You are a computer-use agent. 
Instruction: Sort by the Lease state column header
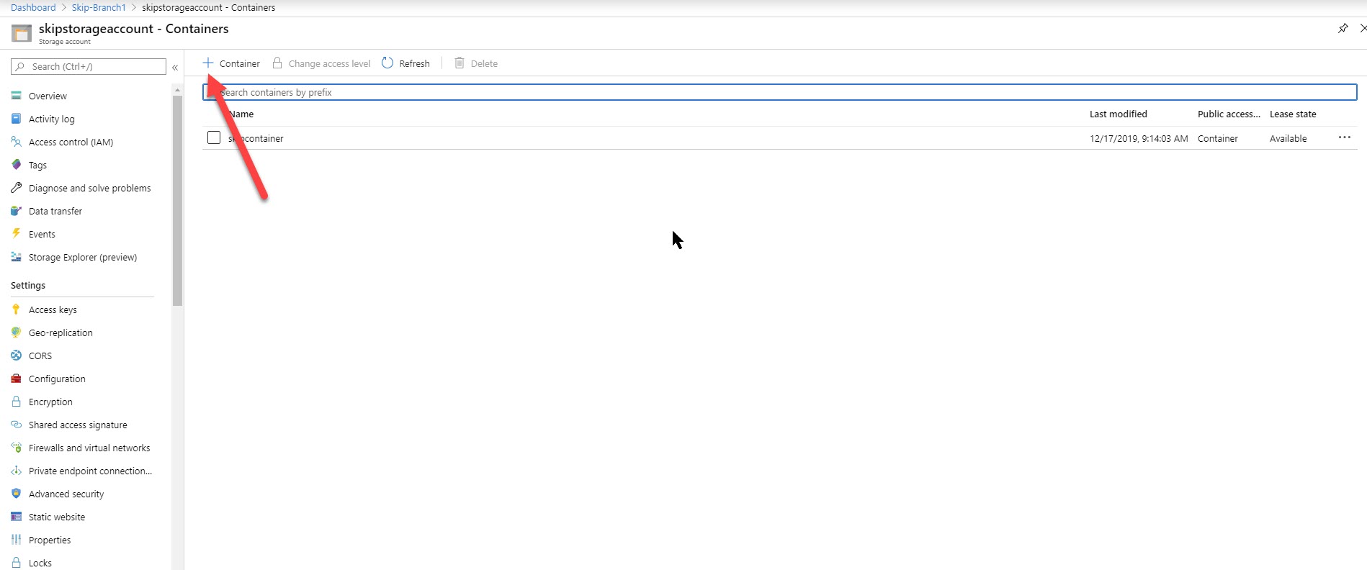(1293, 114)
